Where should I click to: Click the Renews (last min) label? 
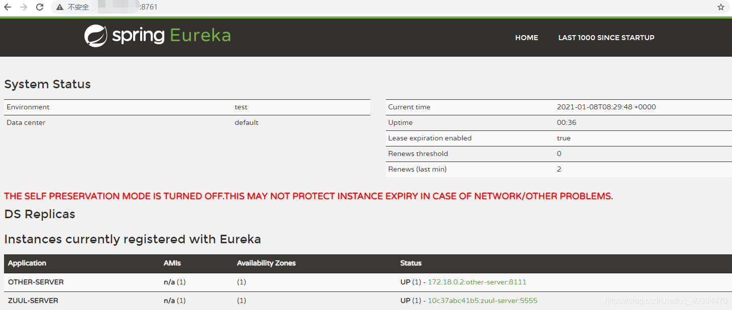point(417,169)
